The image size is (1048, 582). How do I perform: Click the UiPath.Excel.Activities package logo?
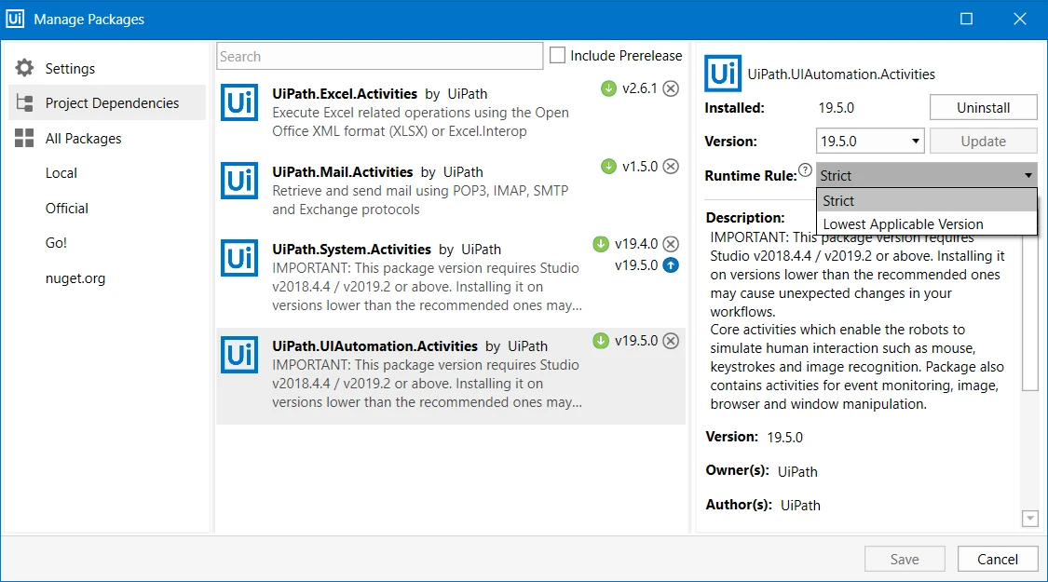(x=239, y=102)
